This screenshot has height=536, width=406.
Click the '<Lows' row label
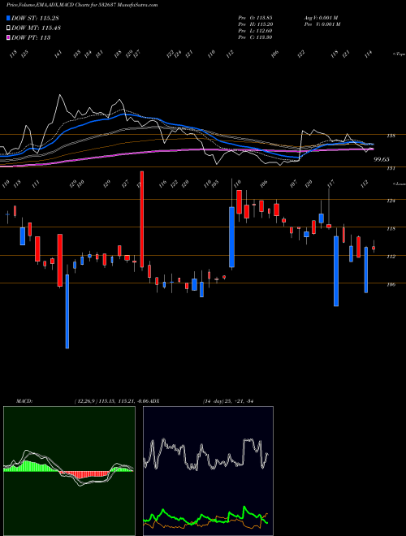coord(399,184)
